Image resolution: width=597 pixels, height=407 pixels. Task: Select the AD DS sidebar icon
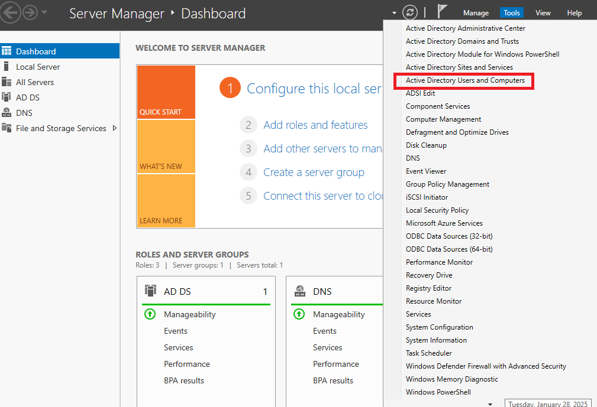coord(7,97)
